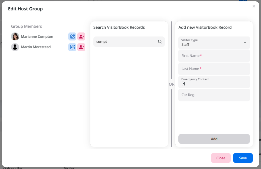This screenshot has height=169, width=261.
Task: Click the Emergency Contact bookmark icon
Action: [183, 84]
